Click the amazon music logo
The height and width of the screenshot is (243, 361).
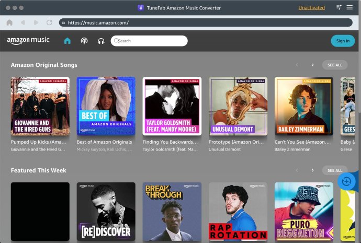pyautogui.click(x=28, y=40)
